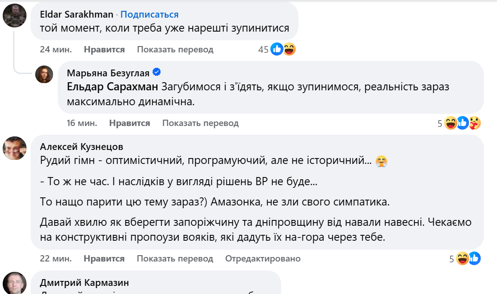Open Алексей Кузнецов's profile picture

(14, 148)
